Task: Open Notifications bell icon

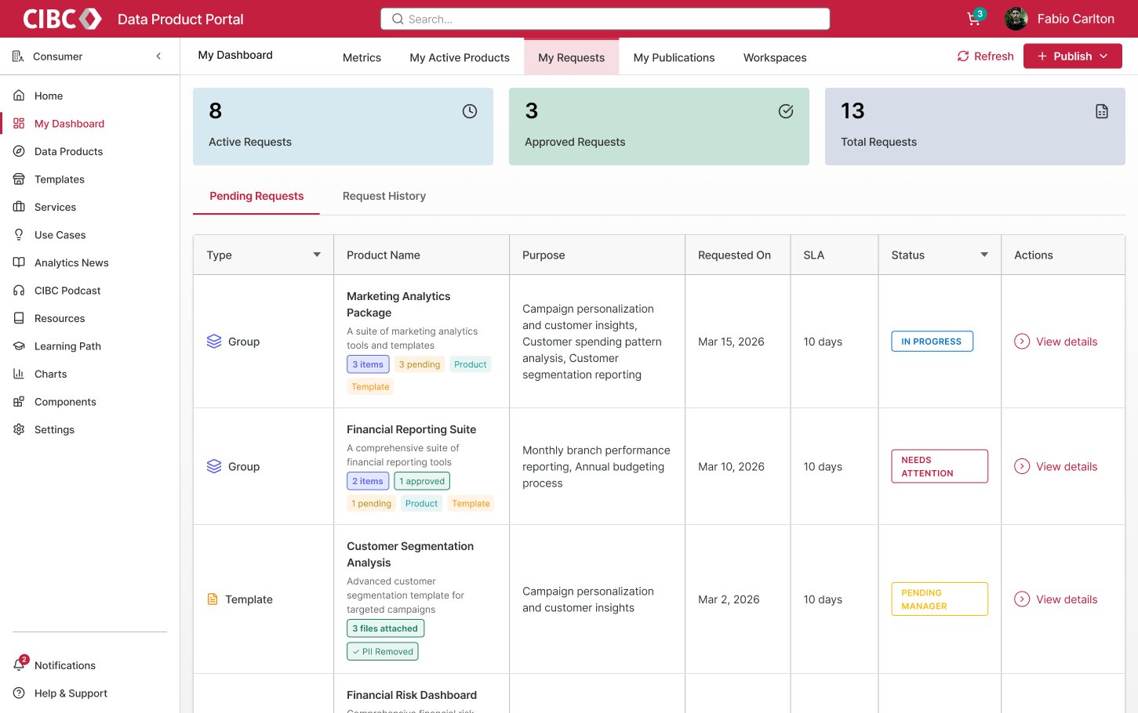Action: click(x=19, y=665)
